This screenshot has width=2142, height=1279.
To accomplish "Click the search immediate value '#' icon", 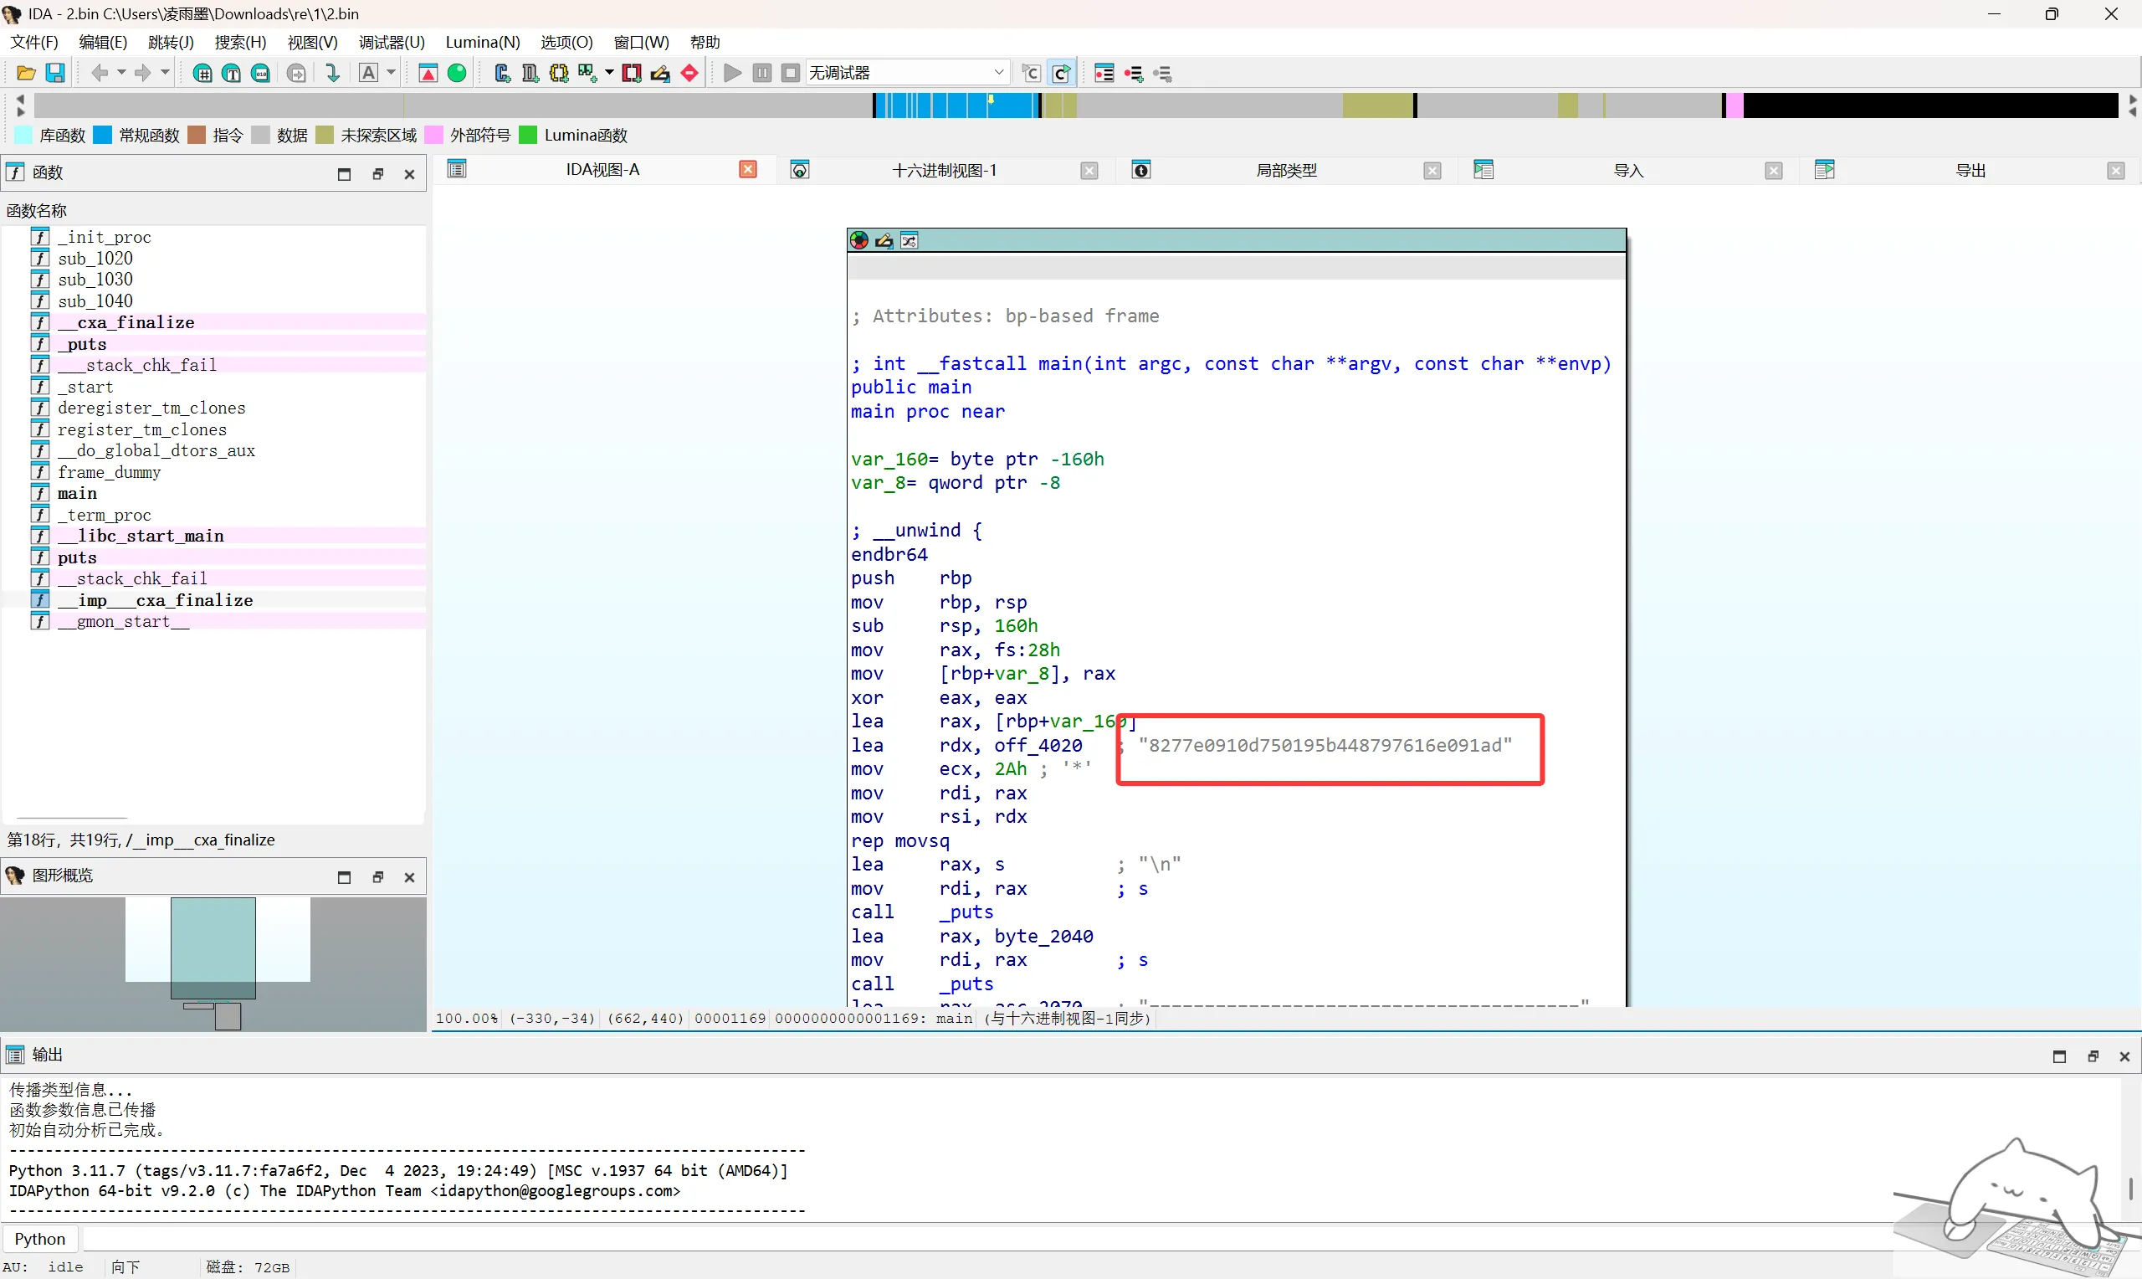I will point(202,74).
